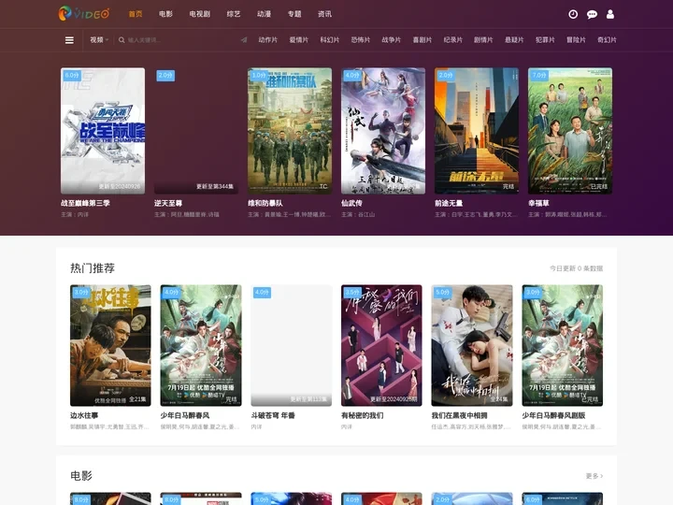Open the 电视剧 menu item
The width and height of the screenshot is (673, 505).
[x=200, y=14]
